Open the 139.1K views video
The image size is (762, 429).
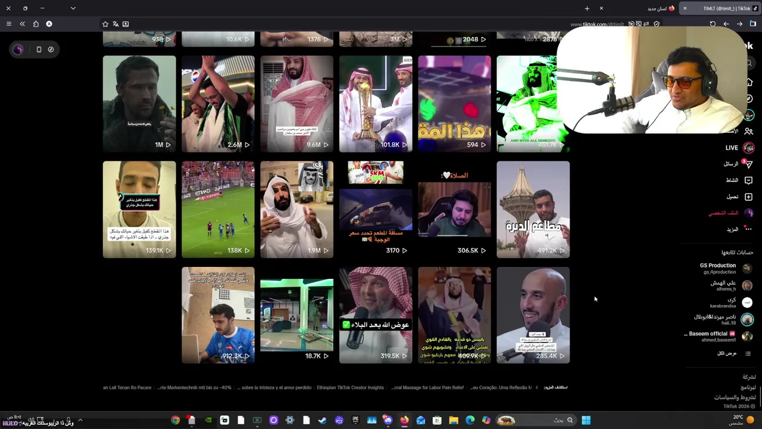pyautogui.click(x=139, y=210)
